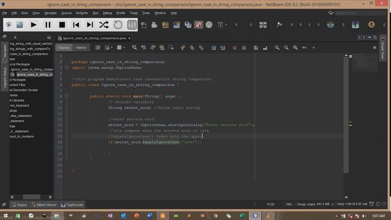This screenshot has height=220, width=391.
Task: Switch to the Source view
Action: 64,48
